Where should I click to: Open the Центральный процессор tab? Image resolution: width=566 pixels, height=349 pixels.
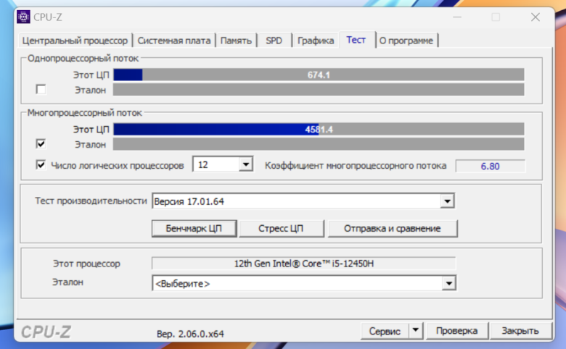point(75,41)
